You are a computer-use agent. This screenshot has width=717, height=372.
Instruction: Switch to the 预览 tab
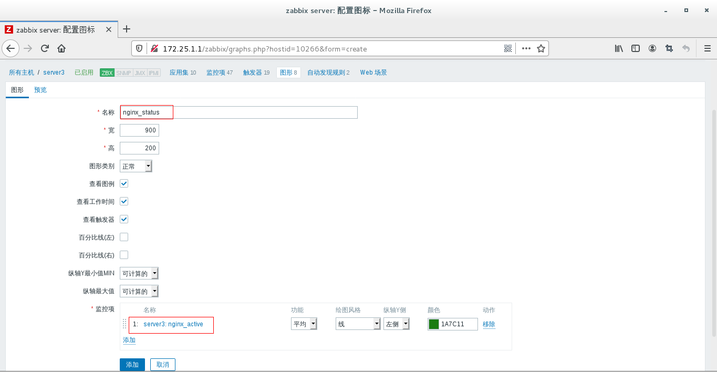tap(40, 90)
